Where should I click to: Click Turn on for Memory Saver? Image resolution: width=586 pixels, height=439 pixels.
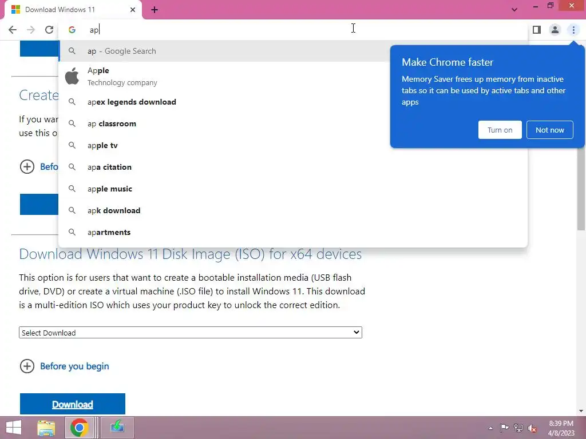[500, 130]
